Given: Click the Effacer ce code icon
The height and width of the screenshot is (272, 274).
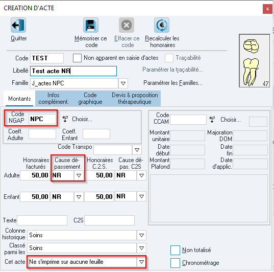Looking at the screenshot, I should 127,25.
